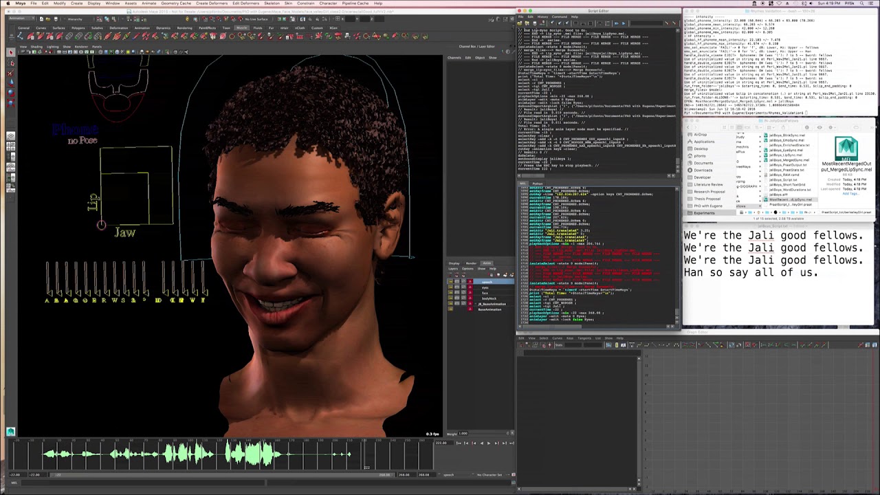Image resolution: width=880 pixels, height=495 pixels.
Task: Open Documents in the Finder sidebar
Action: pyautogui.click(x=703, y=163)
